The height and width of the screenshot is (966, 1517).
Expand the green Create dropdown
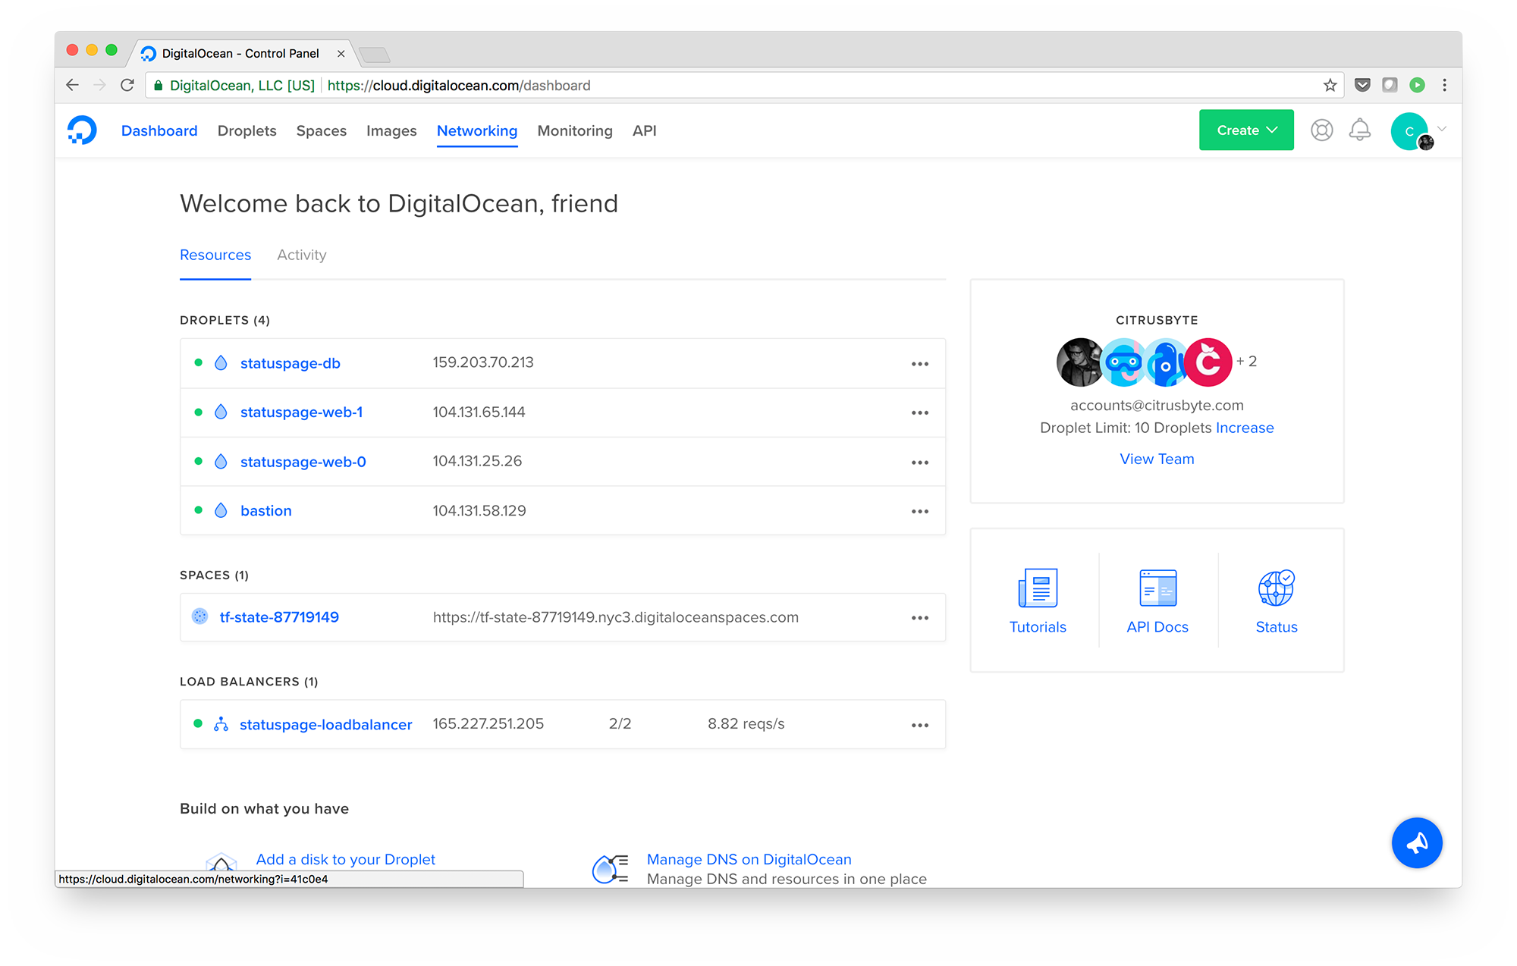coord(1245,130)
